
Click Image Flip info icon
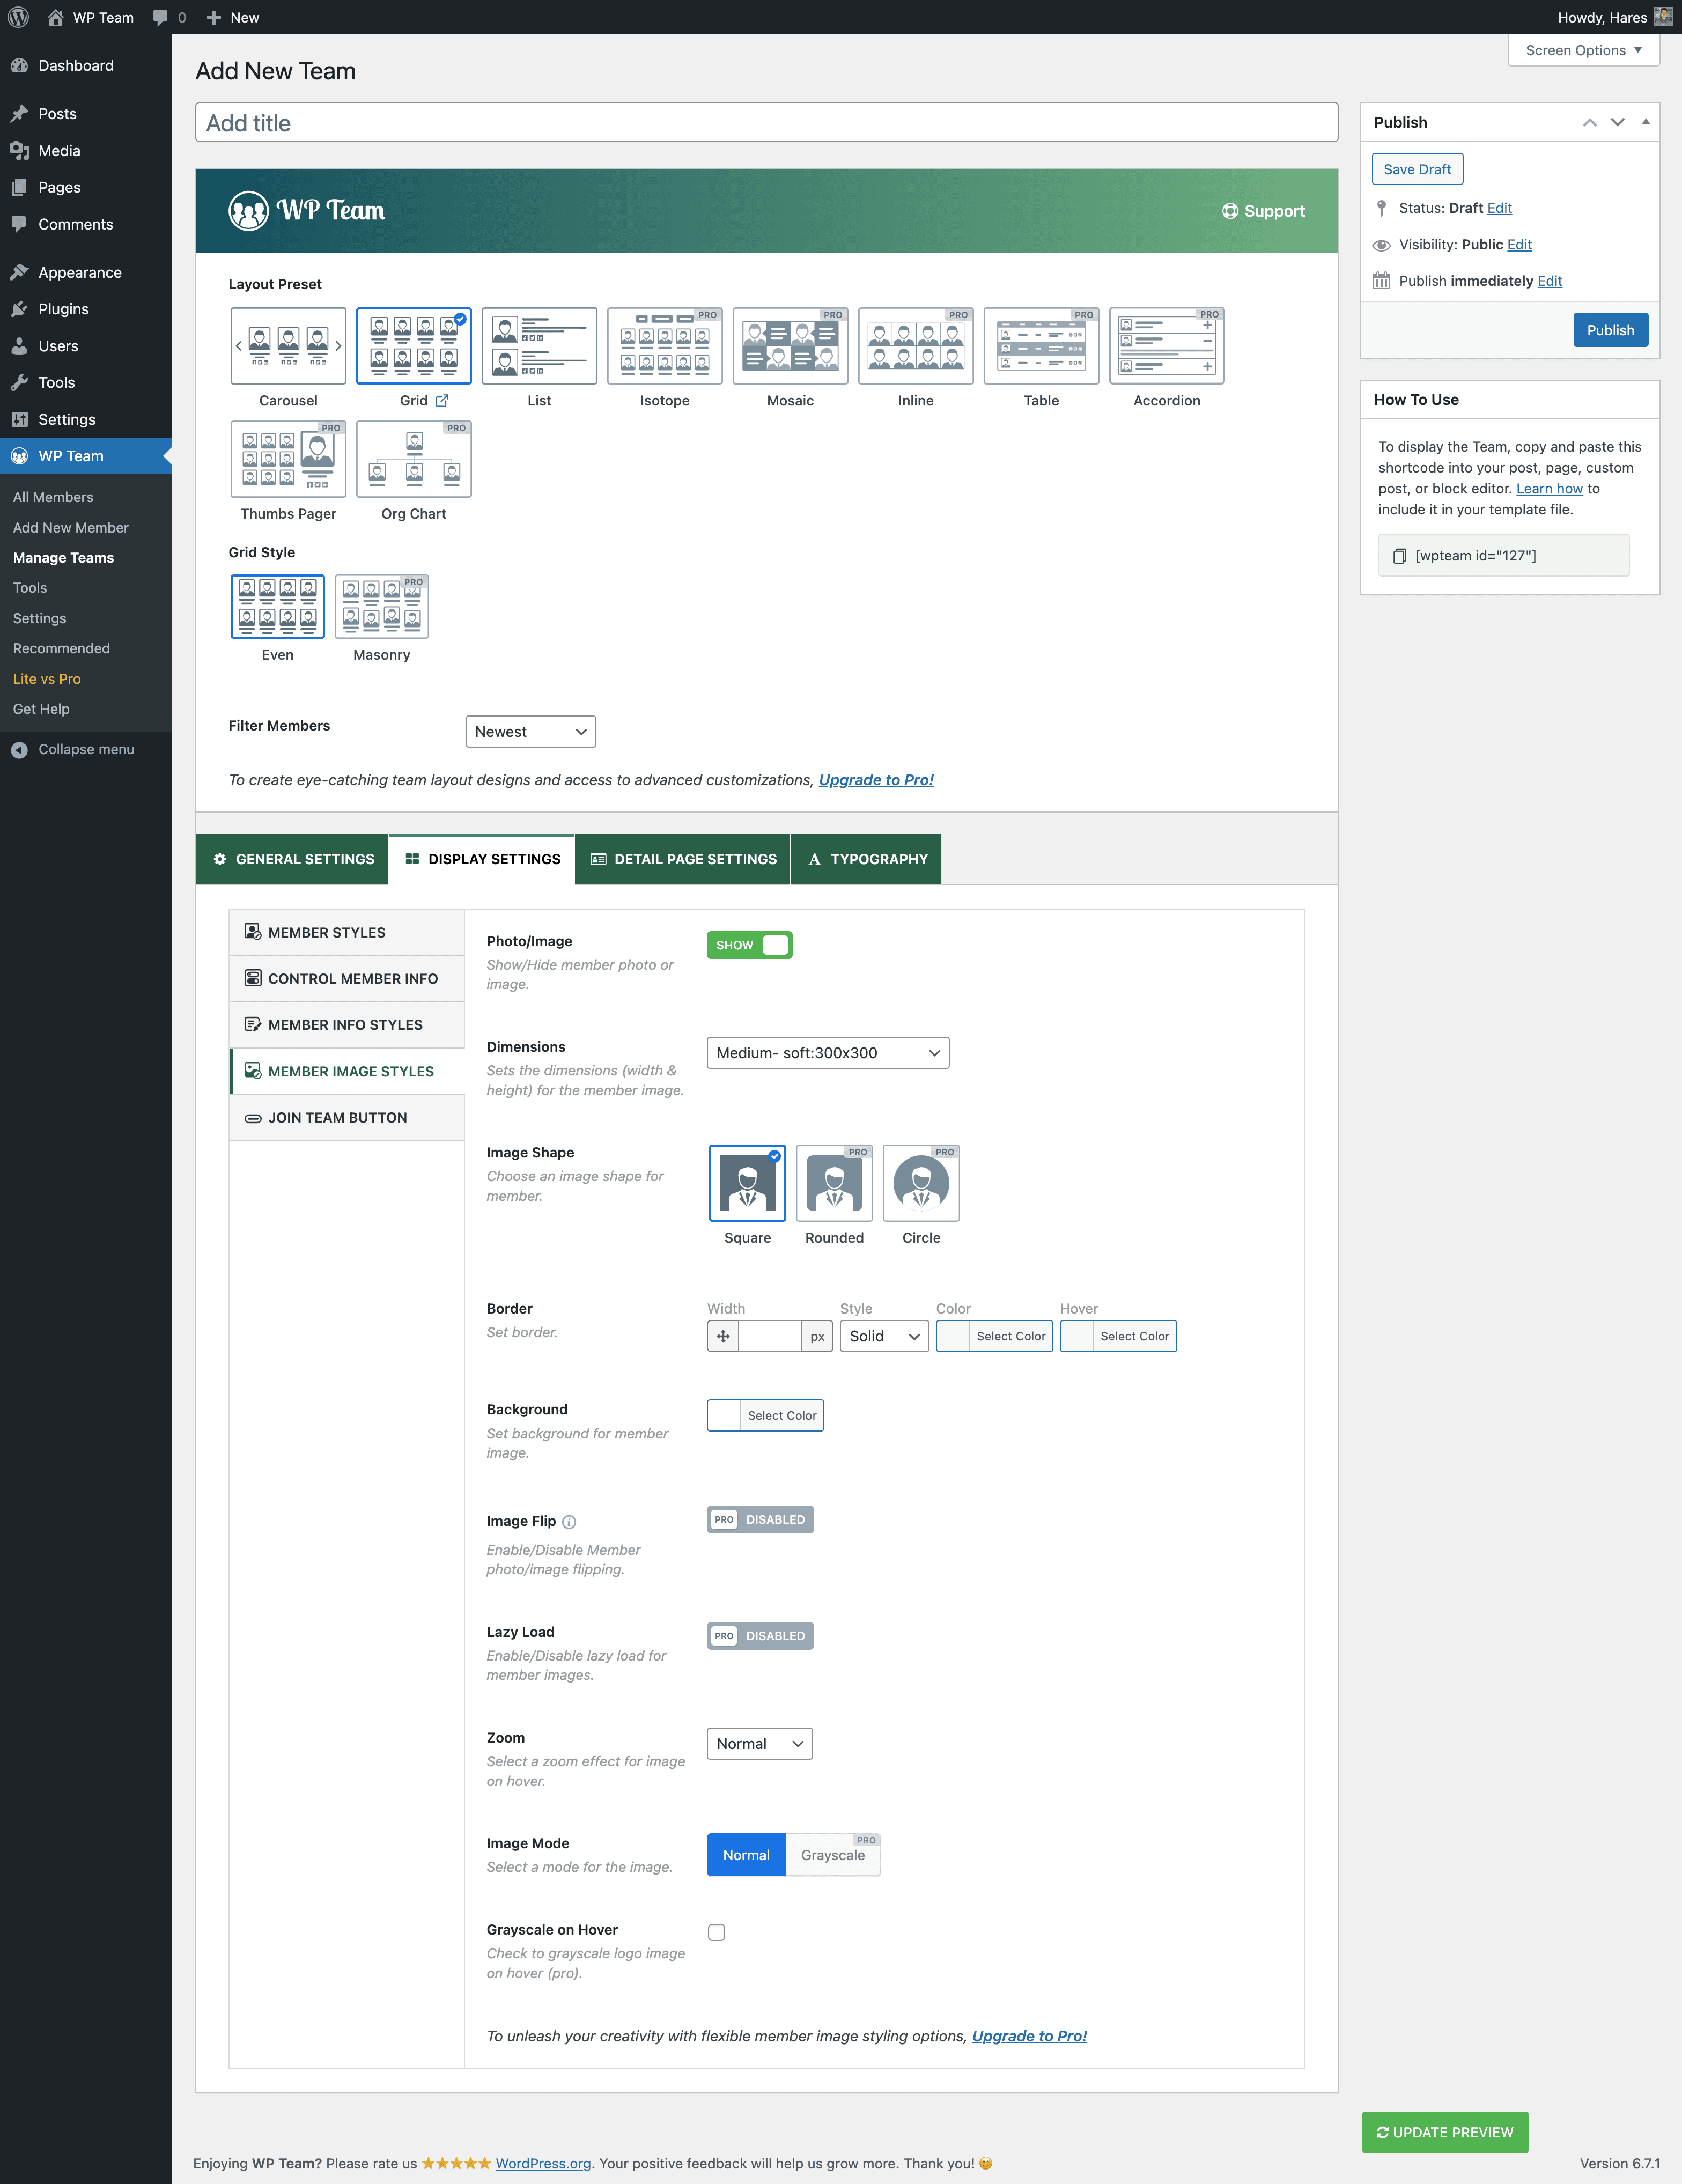[569, 1522]
